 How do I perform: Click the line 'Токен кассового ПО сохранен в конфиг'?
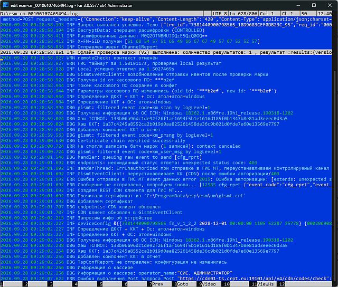89,85
